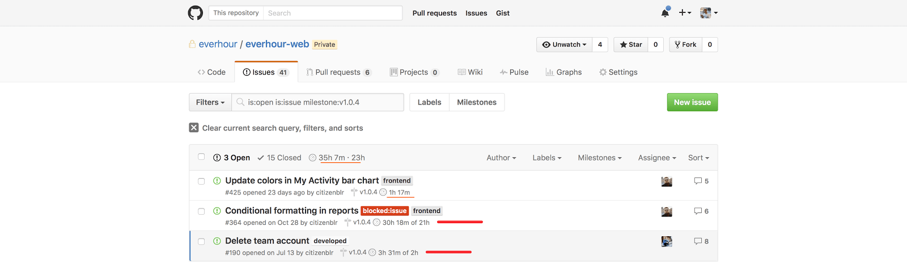
Task: Expand the Filters dropdown
Action: [210, 102]
